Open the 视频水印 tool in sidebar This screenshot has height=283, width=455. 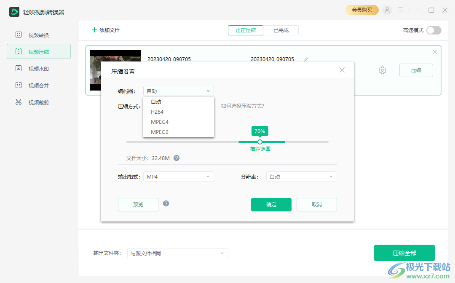coord(25,68)
